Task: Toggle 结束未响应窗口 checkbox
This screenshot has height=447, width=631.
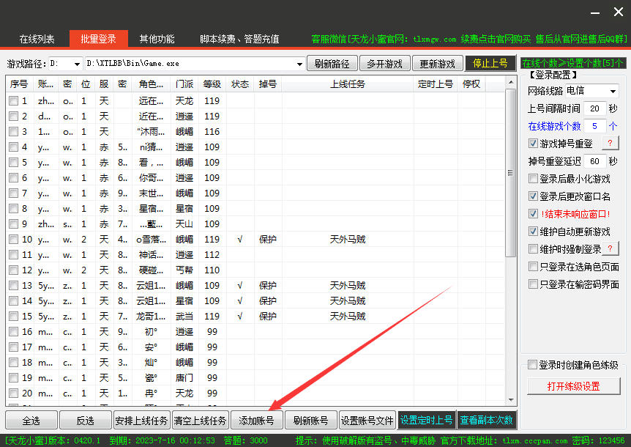Action: tap(533, 214)
